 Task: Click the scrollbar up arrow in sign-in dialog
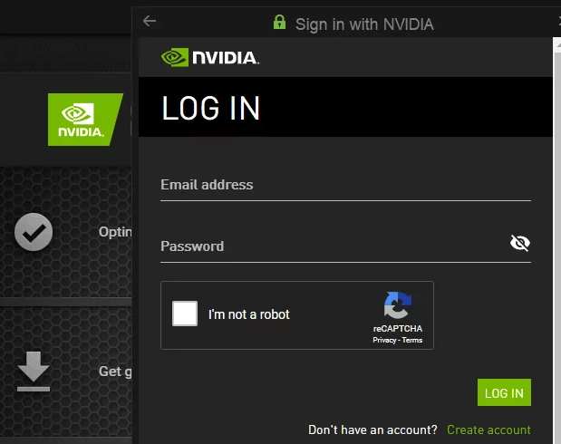coord(557,45)
